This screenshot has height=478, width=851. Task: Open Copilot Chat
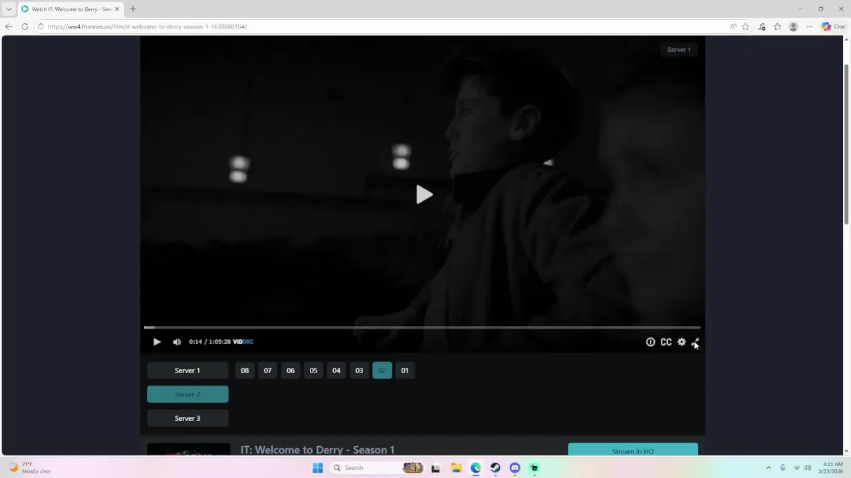pos(833,27)
